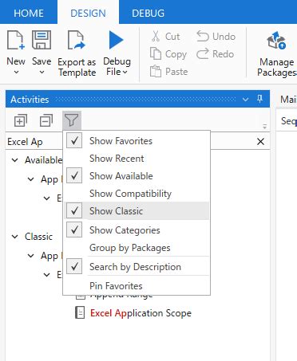Collapse App node under Classic

31,256
